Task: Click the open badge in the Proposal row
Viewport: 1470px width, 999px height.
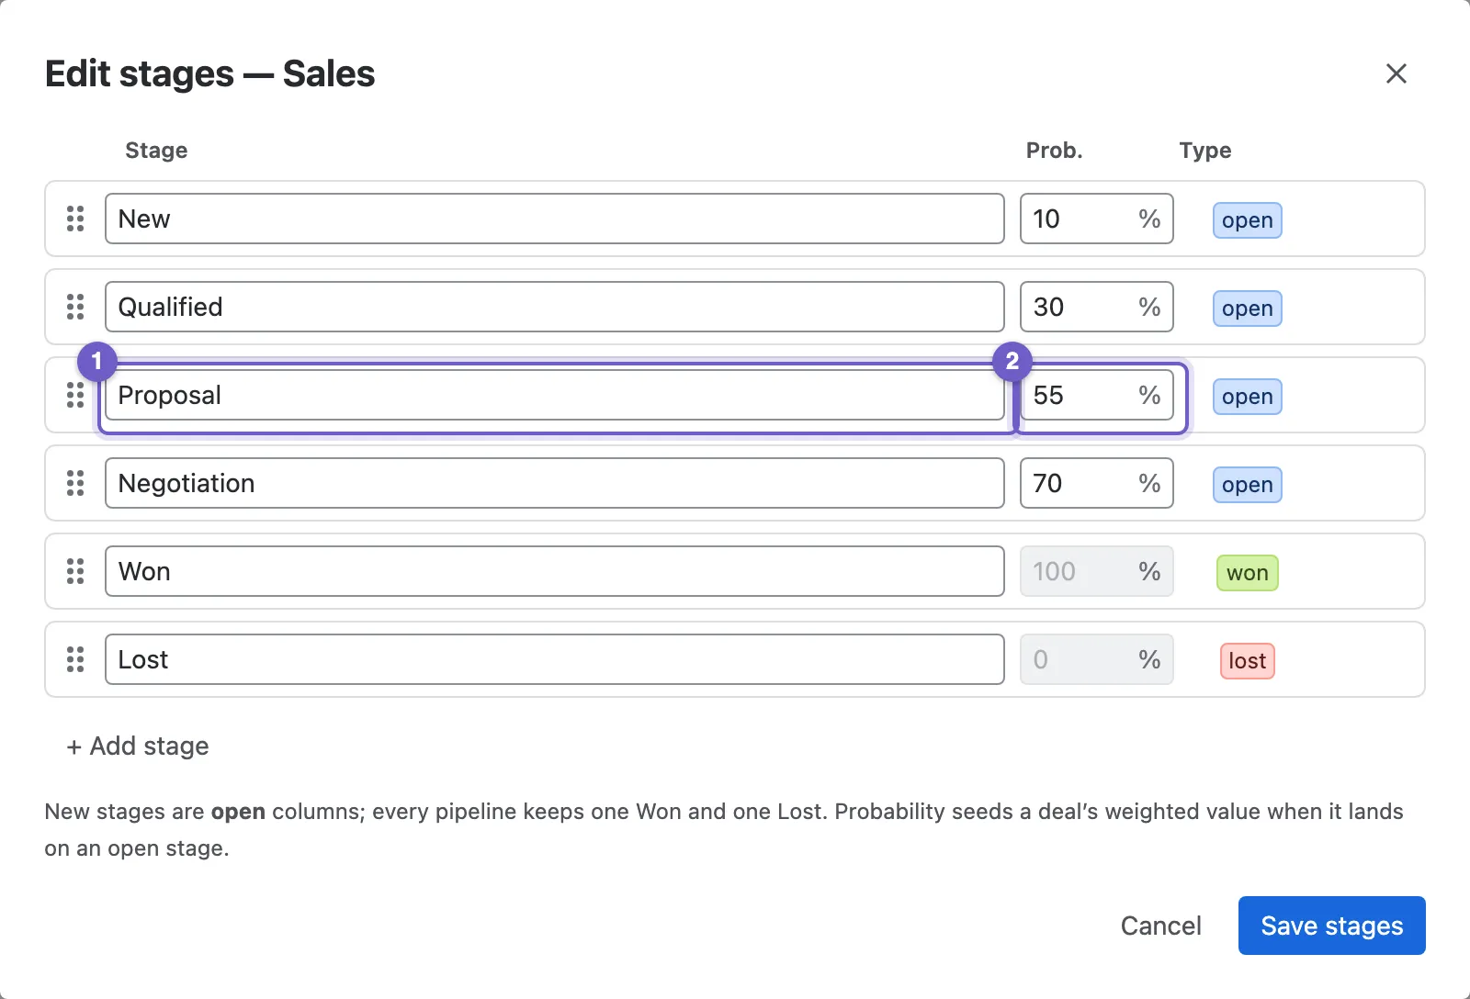Action: point(1247,397)
